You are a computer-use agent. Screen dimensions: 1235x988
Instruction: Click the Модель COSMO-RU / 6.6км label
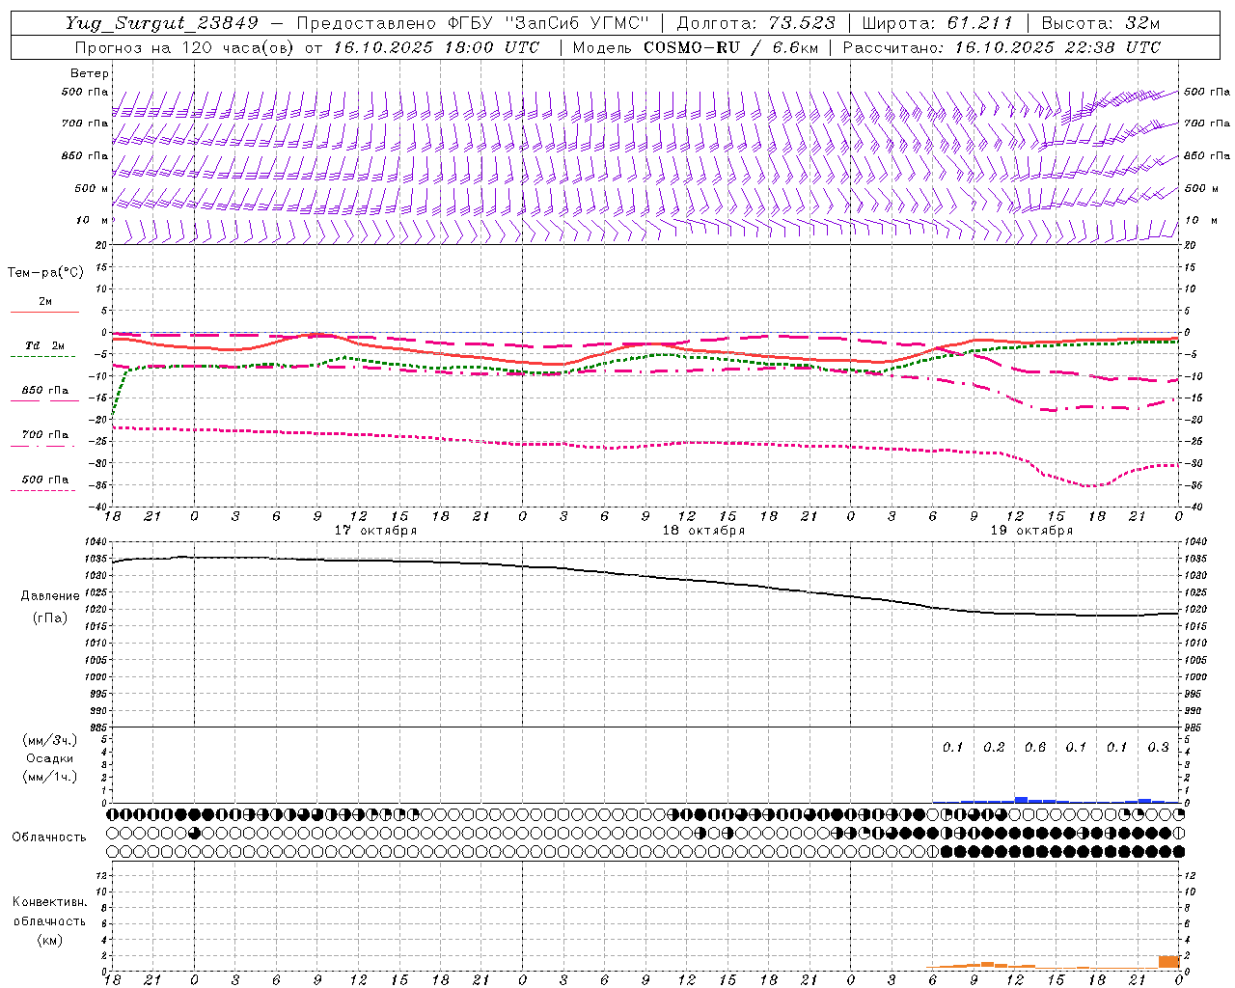pyautogui.click(x=696, y=47)
